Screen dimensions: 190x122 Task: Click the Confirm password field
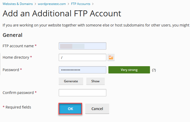(x=82, y=93)
